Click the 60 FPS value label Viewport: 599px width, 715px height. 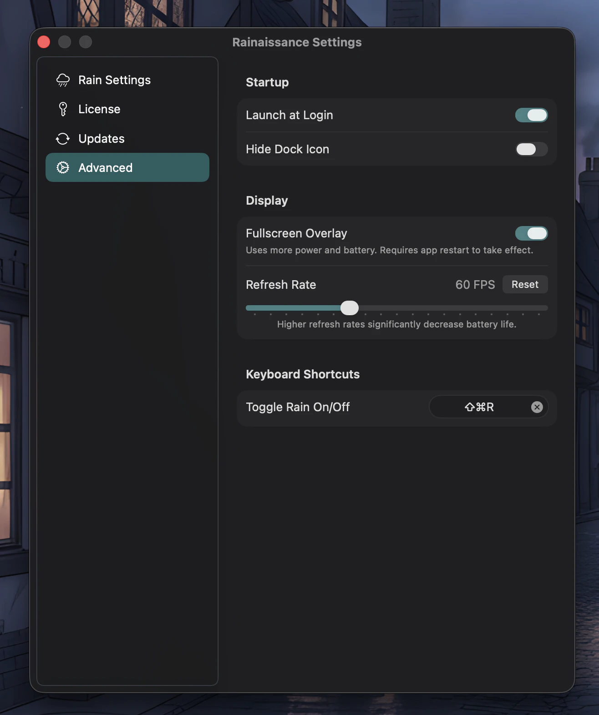click(x=475, y=285)
